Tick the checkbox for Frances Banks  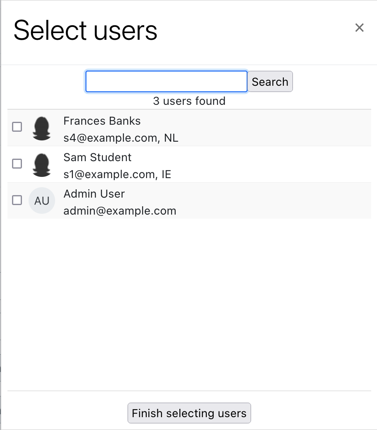pyautogui.click(x=17, y=127)
